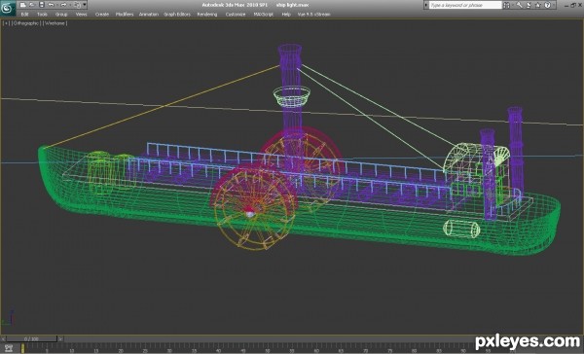Open the Wireframe shading label menu

[55, 23]
